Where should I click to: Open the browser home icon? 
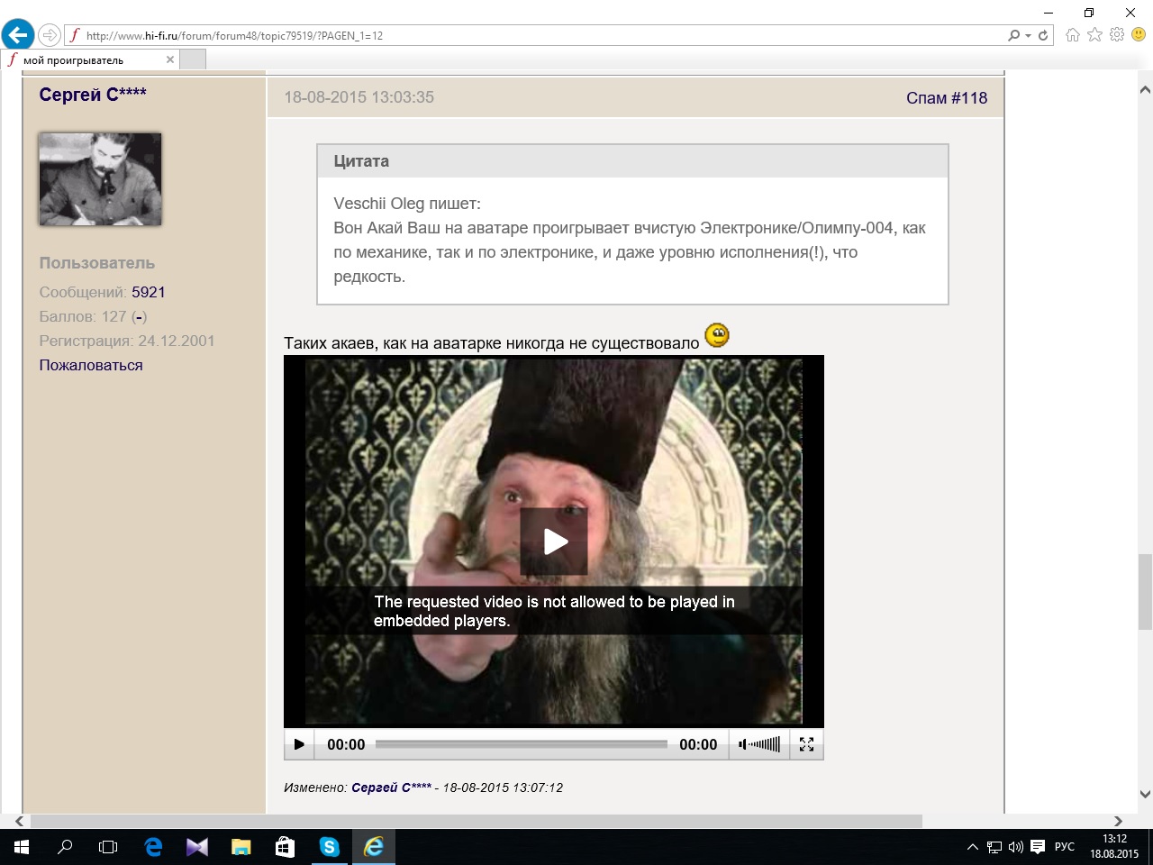1072,35
